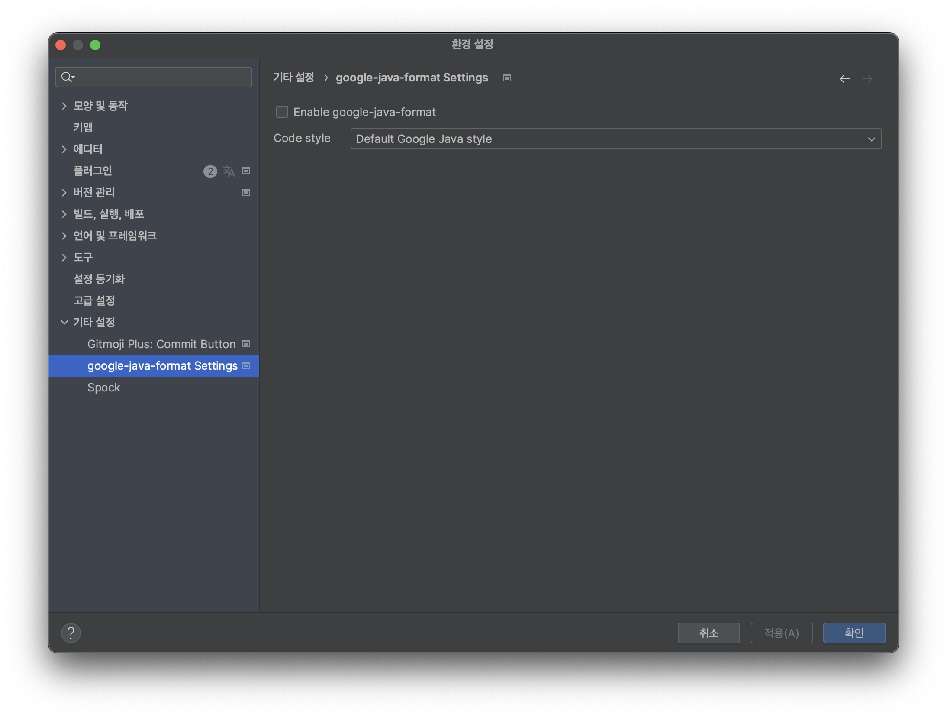Open the Code style dropdown
Image resolution: width=947 pixels, height=717 pixels.
pyautogui.click(x=615, y=139)
